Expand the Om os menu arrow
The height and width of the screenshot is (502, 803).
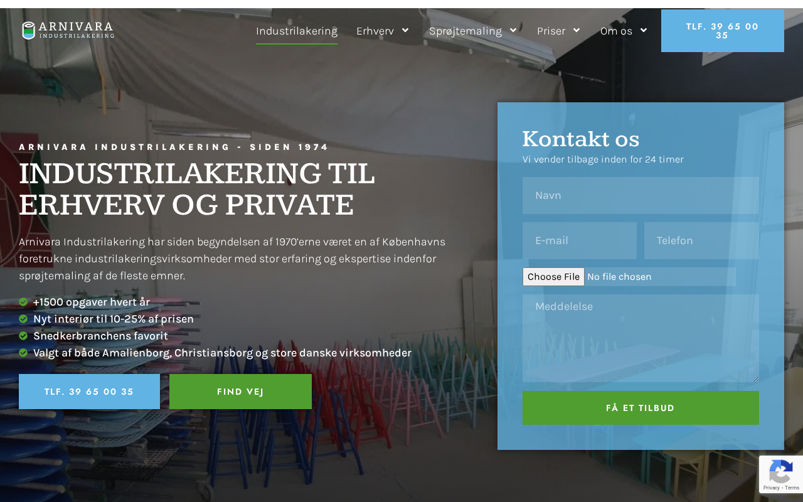click(644, 30)
